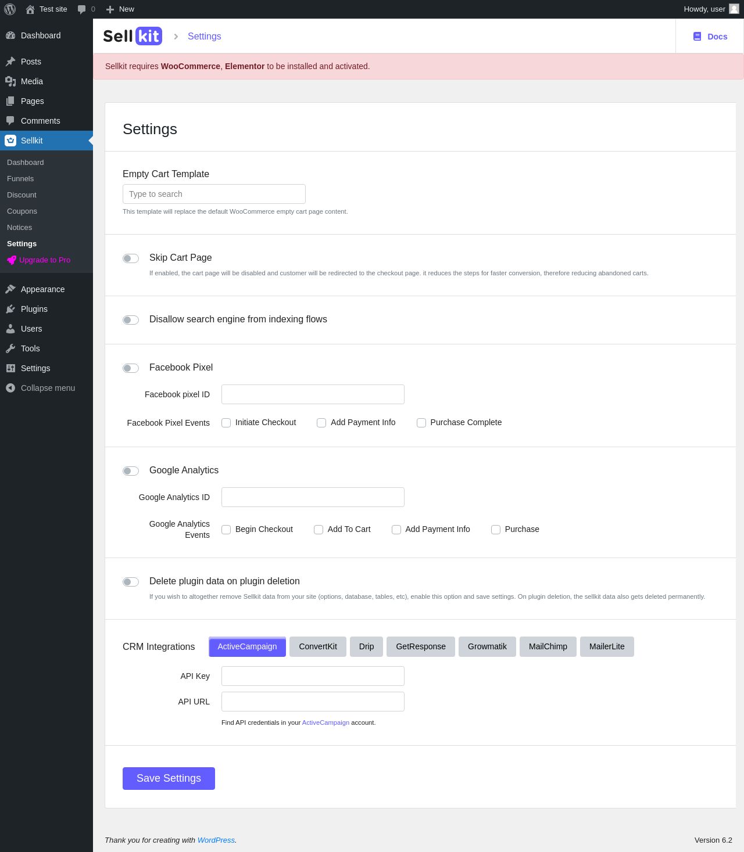Check the Add To Cart checkbox
Image resolution: width=744 pixels, height=852 pixels.
(319, 530)
